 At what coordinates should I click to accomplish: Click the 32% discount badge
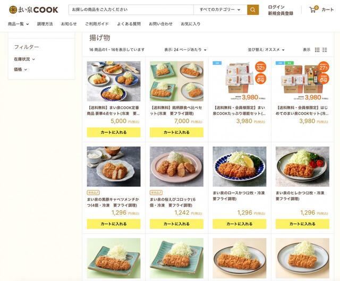click(260, 67)
